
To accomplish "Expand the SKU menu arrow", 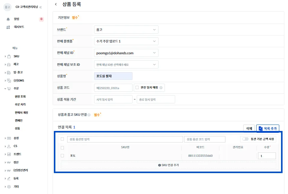I will click(5, 56).
